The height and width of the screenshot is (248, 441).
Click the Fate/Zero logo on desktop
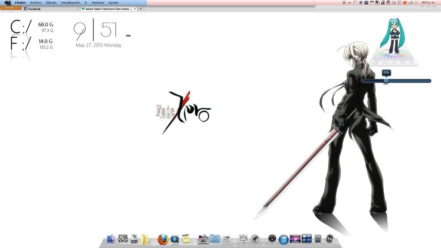(x=183, y=112)
